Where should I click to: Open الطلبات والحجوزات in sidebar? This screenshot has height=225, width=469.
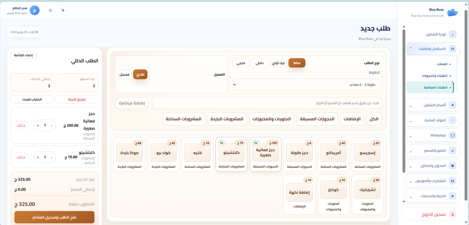[434, 76]
